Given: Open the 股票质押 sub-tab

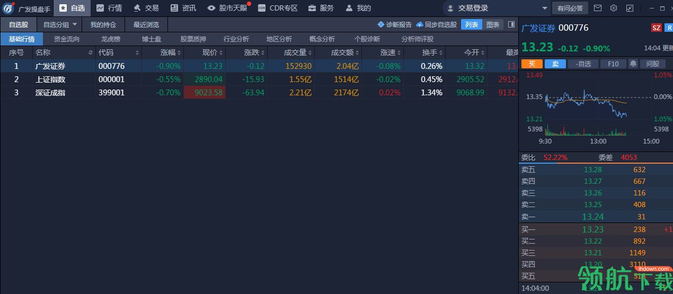Looking at the screenshot, I should (x=193, y=39).
